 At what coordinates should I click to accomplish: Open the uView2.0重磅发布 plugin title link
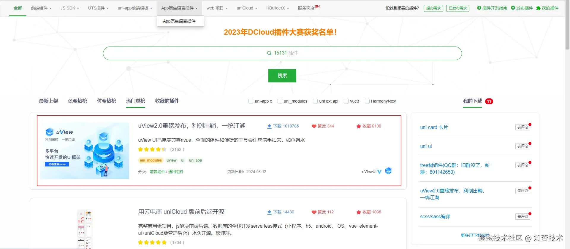tap(192, 126)
